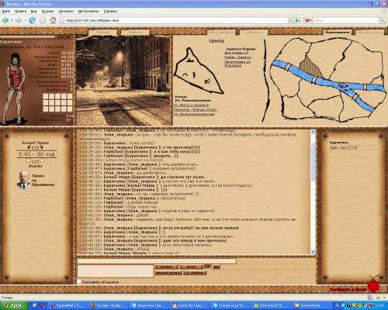Click the first location link under Центр
This screenshot has height=310, width=388.
237,53
